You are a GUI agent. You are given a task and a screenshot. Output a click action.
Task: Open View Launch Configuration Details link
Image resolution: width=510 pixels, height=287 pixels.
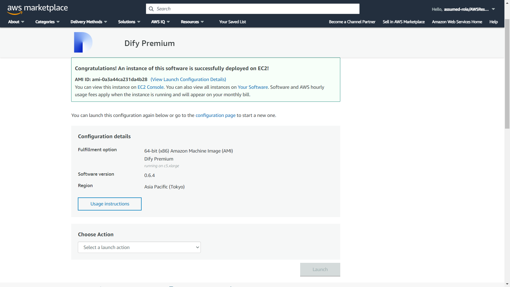(x=188, y=79)
